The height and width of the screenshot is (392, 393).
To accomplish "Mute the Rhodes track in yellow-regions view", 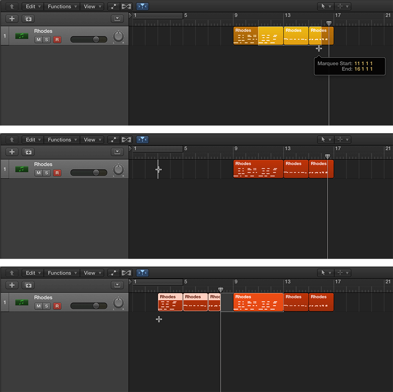I will (39, 40).
